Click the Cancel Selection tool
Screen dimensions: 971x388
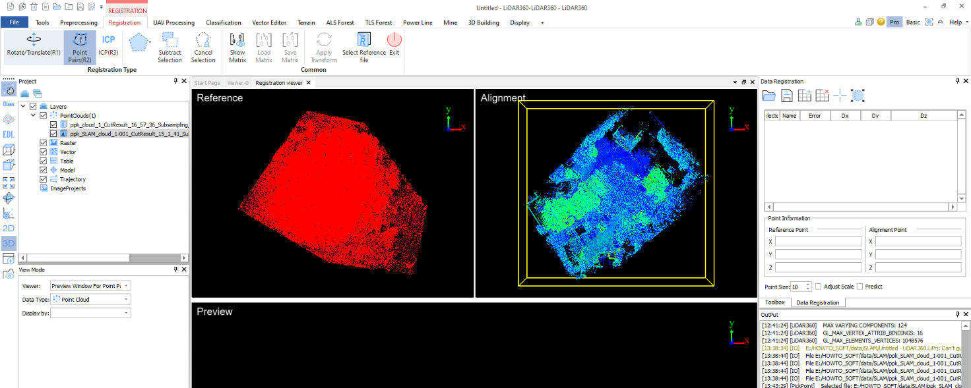coord(203,46)
